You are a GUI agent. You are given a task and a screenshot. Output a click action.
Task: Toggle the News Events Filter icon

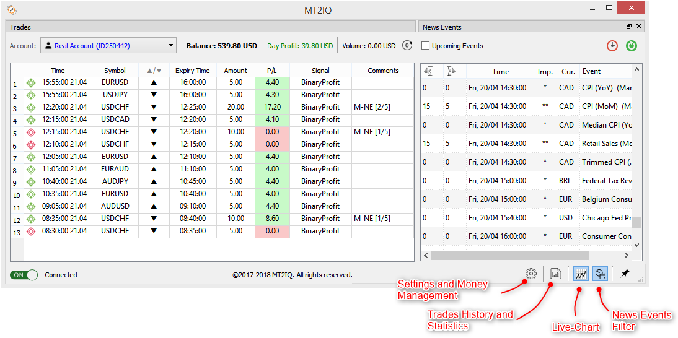(601, 274)
